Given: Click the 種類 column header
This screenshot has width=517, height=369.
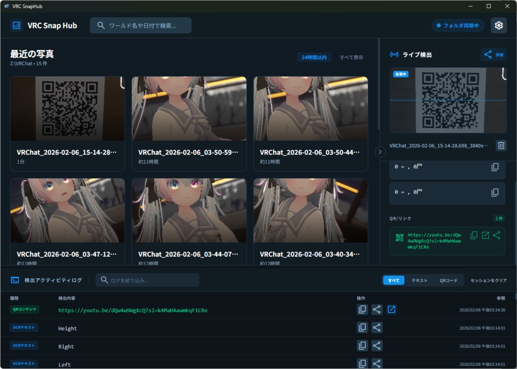Looking at the screenshot, I should pyautogui.click(x=14, y=298).
